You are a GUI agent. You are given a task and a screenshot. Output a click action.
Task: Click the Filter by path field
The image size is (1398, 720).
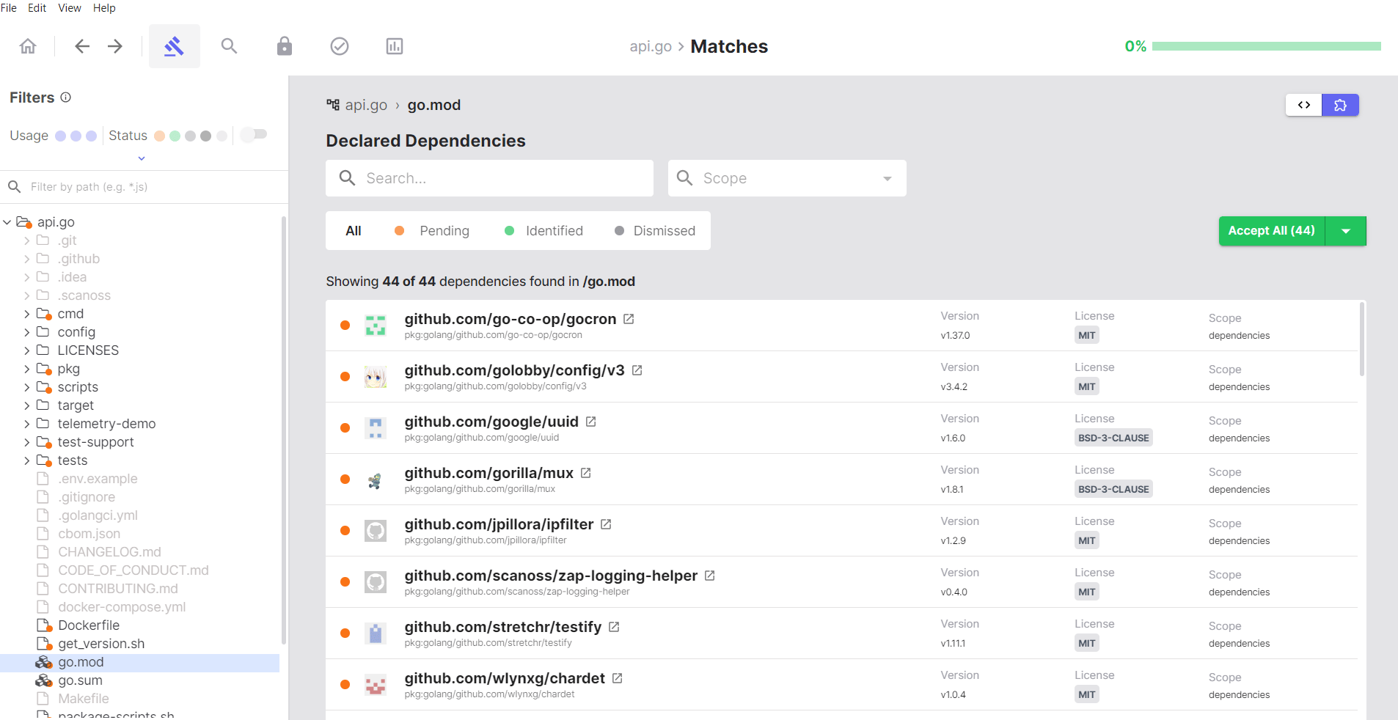click(x=144, y=187)
